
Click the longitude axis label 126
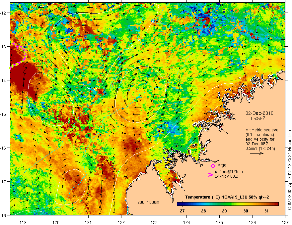click(252, 222)
